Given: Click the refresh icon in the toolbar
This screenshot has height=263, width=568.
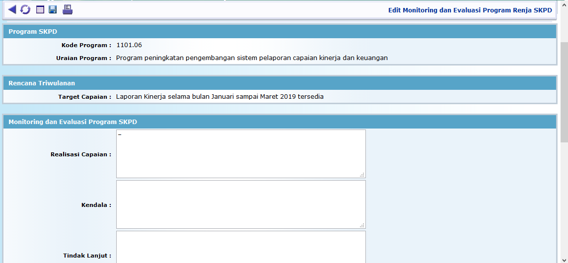Looking at the screenshot, I should click(25, 9).
